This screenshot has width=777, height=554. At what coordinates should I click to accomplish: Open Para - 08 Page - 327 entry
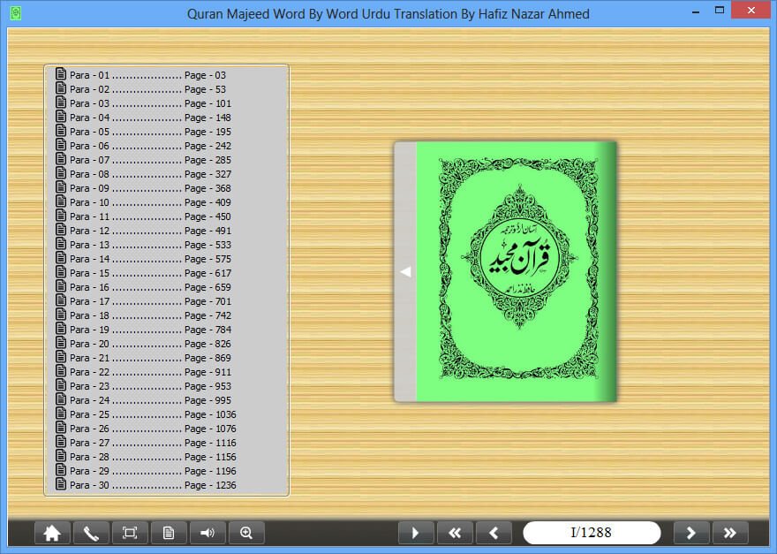click(x=143, y=174)
